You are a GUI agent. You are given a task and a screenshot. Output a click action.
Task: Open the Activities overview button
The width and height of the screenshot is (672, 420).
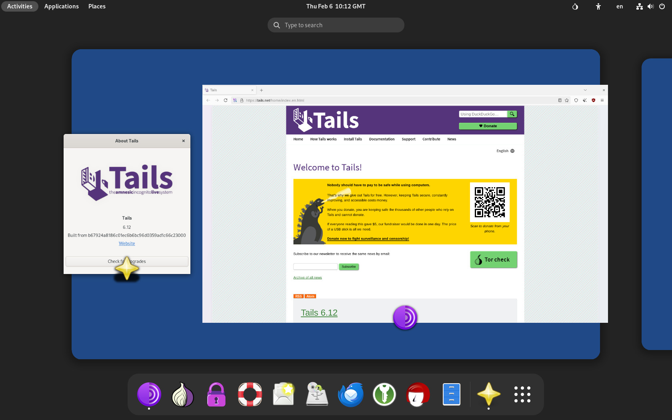point(20,6)
